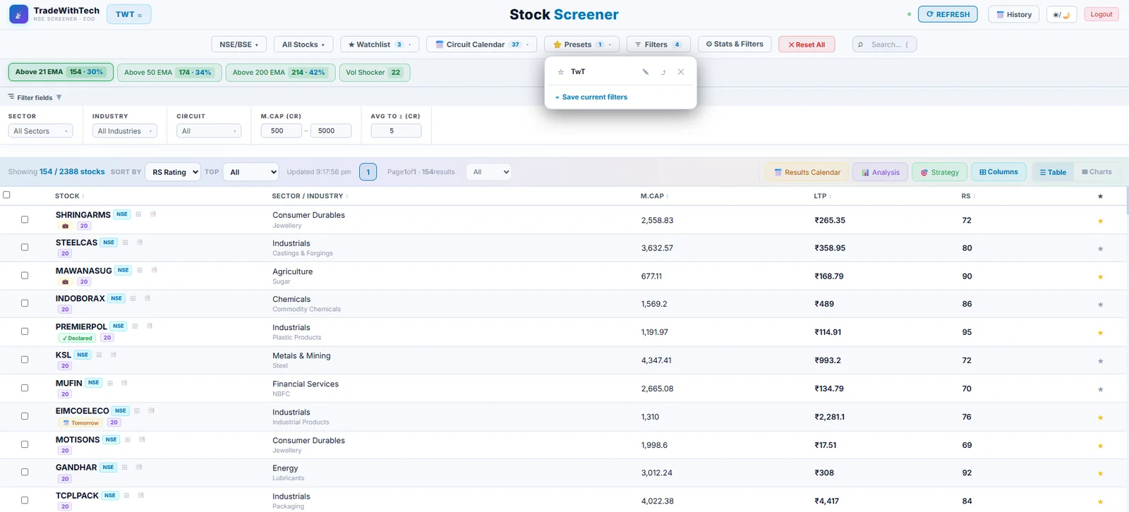Open the All Stocks dropdown

(x=303, y=44)
